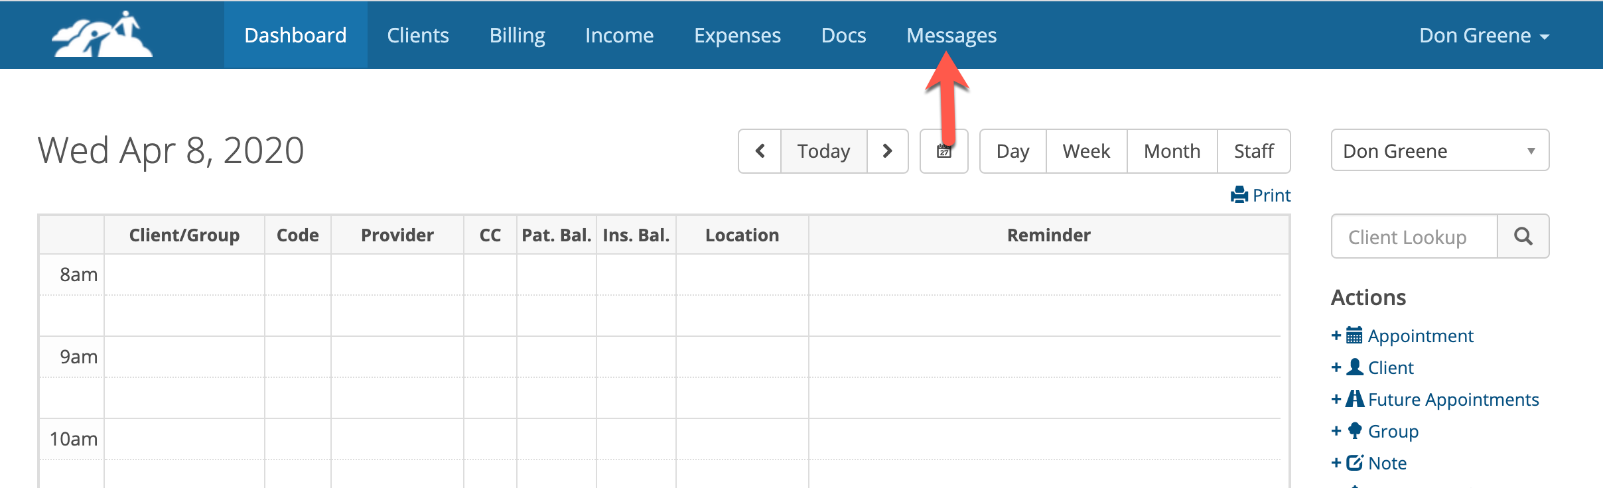The image size is (1603, 488).
Task: Click the Print icon link
Action: 1260,196
